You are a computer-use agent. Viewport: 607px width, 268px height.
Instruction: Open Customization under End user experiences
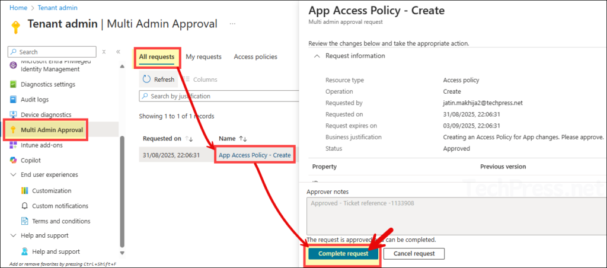click(x=52, y=190)
